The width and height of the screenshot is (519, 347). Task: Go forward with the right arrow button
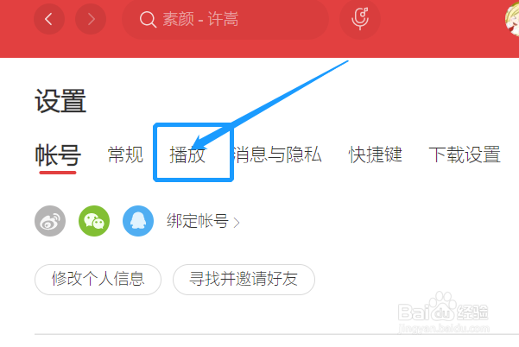pyautogui.click(x=91, y=19)
